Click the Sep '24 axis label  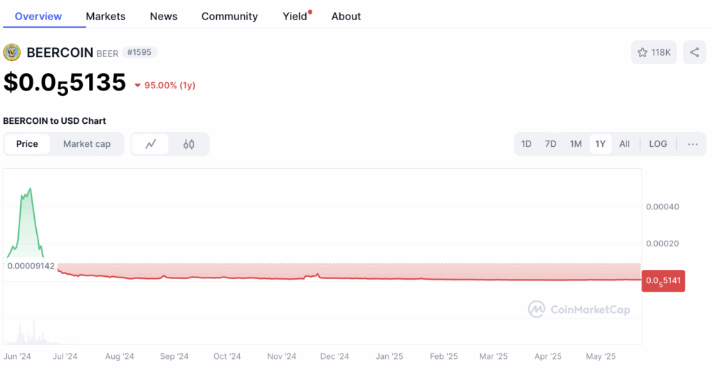174,357
